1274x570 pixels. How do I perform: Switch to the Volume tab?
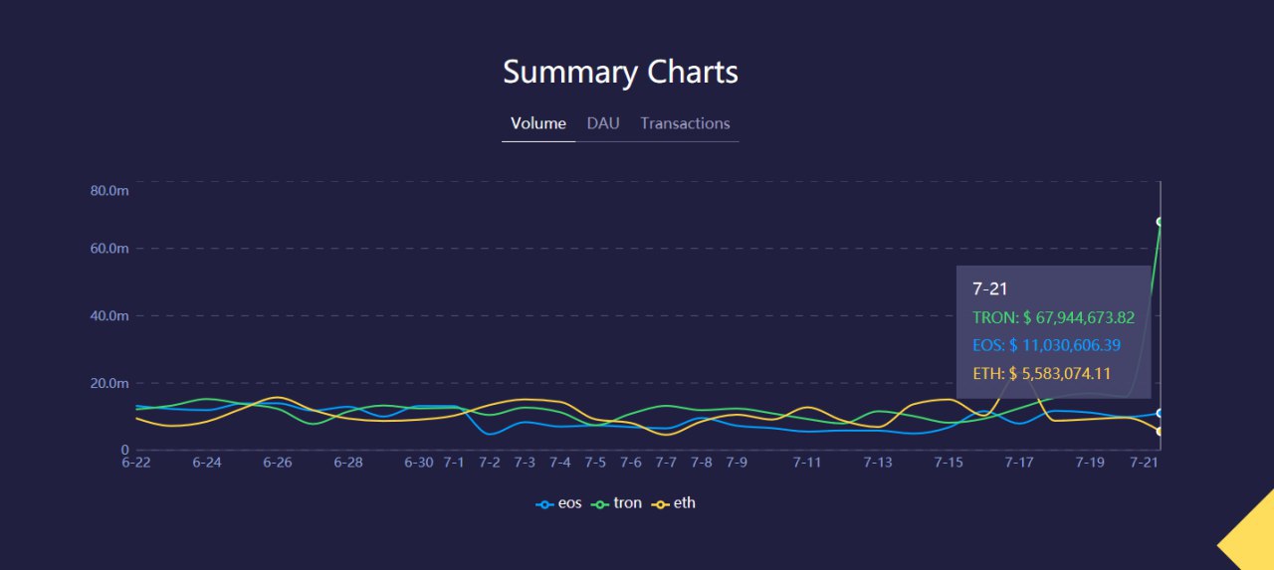[538, 123]
